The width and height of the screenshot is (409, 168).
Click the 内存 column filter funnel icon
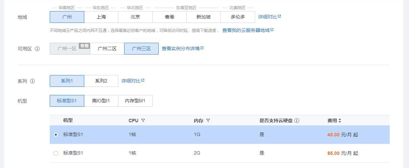pos(208,121)
